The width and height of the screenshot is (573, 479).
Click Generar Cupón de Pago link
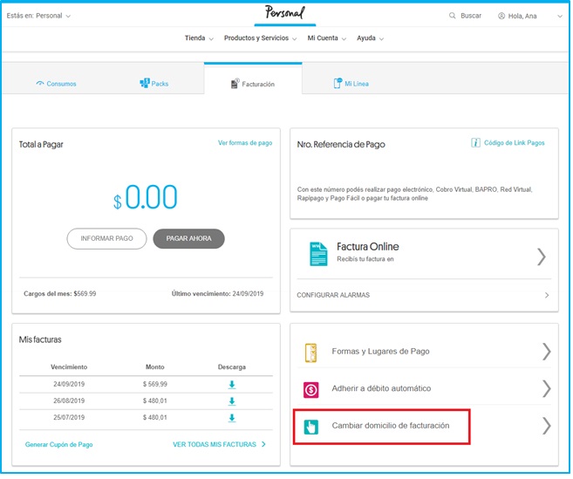(x=59, y=446)
